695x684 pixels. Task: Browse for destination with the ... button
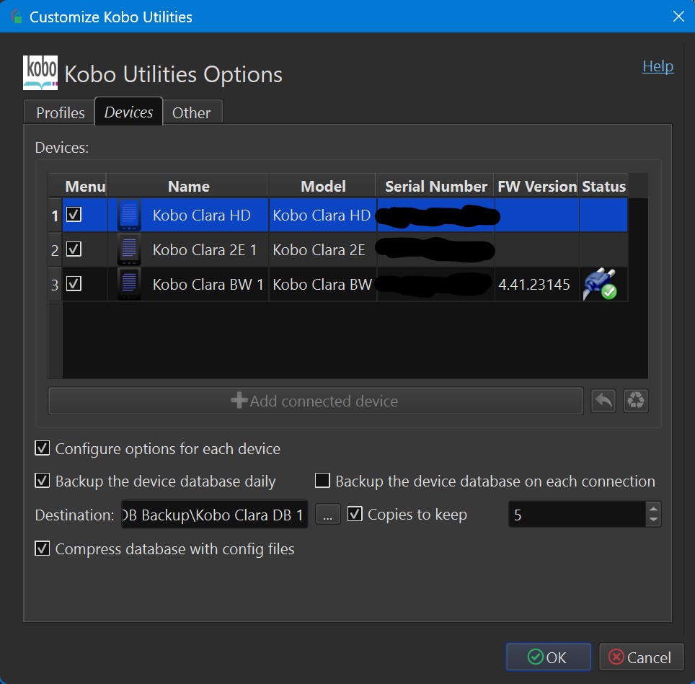tap(327, 515)
